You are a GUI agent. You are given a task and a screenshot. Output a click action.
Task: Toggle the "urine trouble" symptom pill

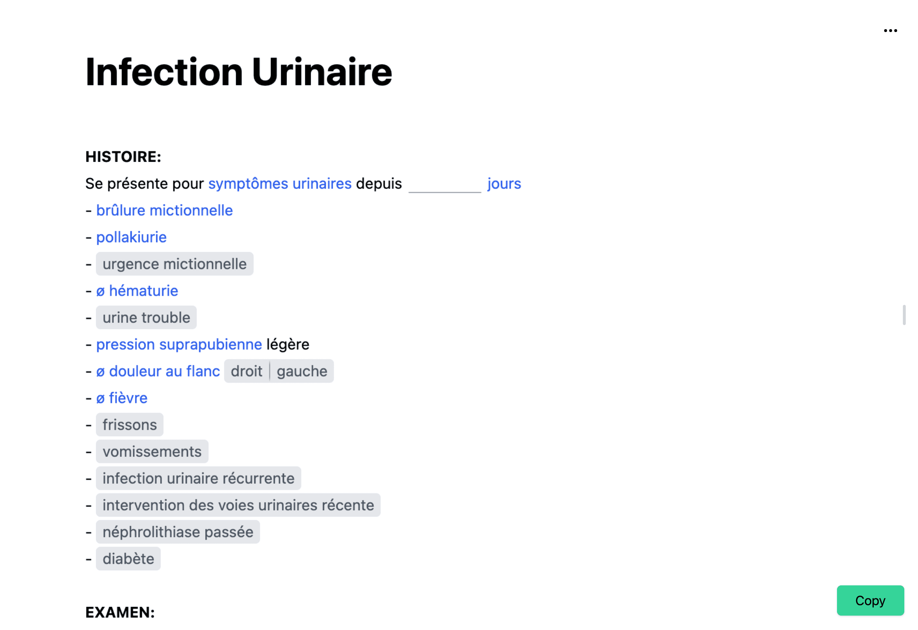coord(146,317)
